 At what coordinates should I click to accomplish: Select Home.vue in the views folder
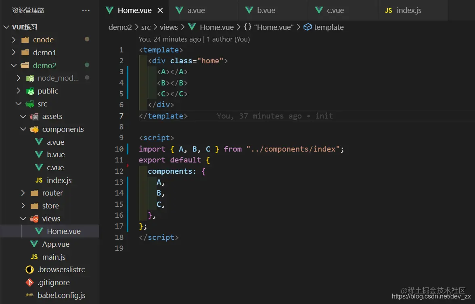pyautogui.click(x=64, y=231)
